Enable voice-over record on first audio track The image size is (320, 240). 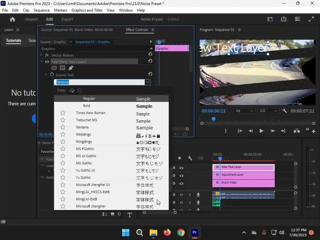click(x=198, y=195)
